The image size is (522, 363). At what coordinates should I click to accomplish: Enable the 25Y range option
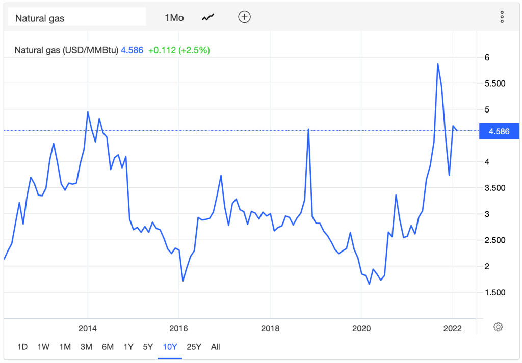194,347
